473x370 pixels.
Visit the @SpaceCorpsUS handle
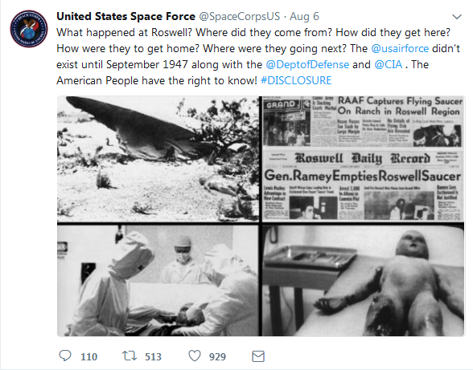pos(240,16)
